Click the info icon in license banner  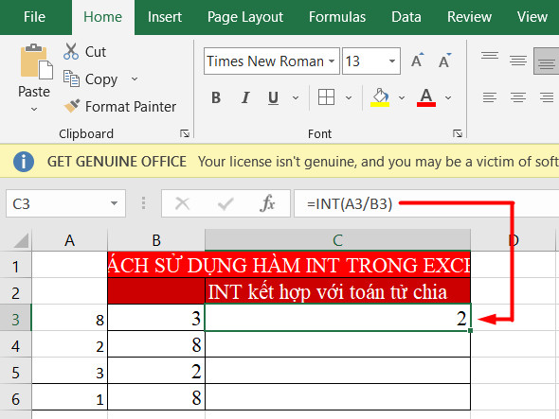[x=24, y=162]
